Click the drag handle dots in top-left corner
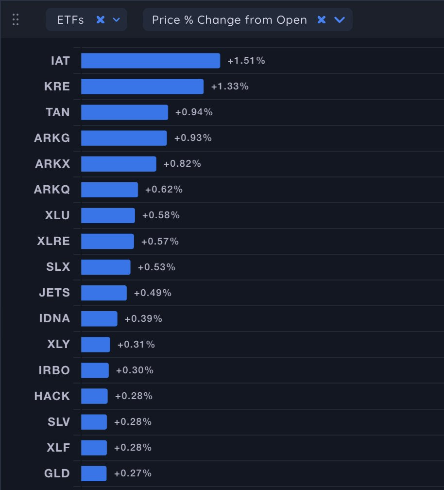Screen dimensions: 444x490 pos(15,20)
